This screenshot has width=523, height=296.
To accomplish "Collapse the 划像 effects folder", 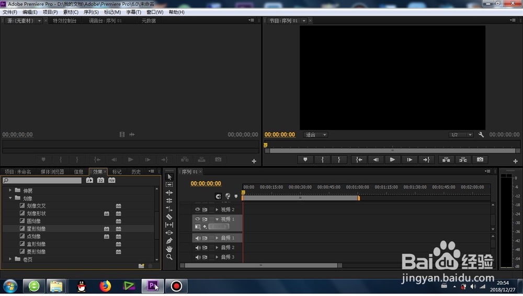I will [x=10, y=198].
